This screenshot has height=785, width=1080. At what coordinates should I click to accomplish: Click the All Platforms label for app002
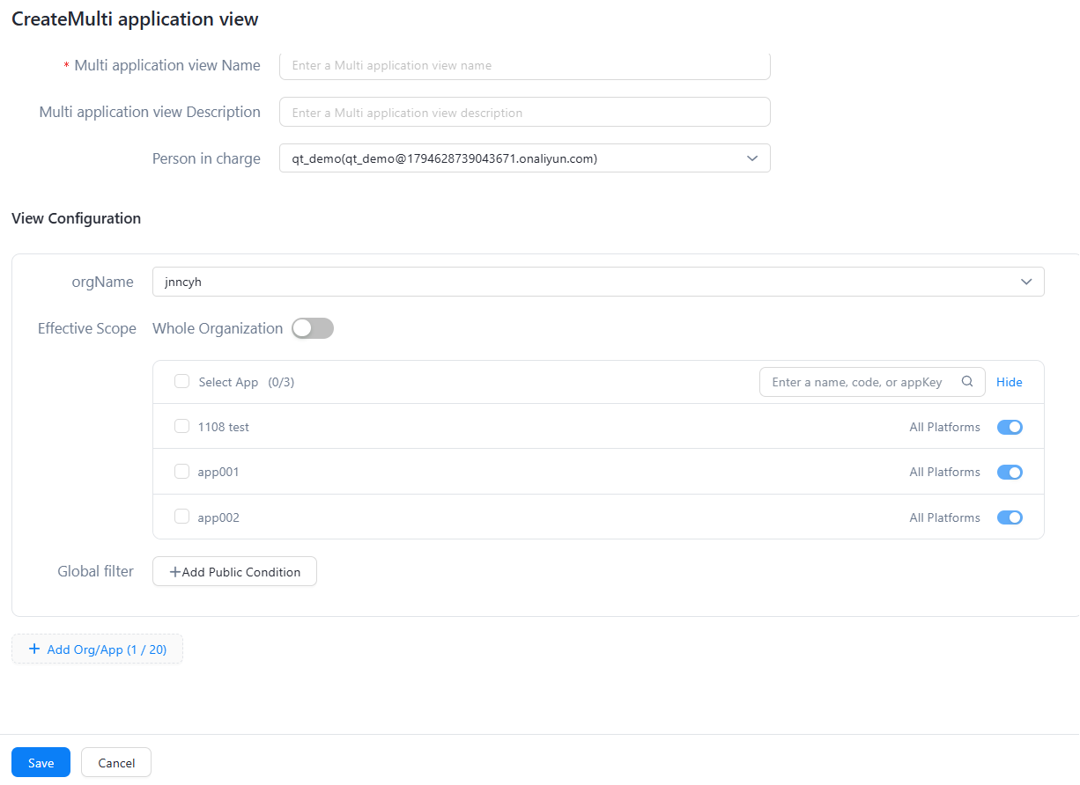[x=944, y=517]
